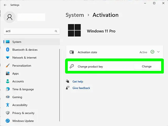Click the Network wifi icon in sidebar
This screenshot has width=168, height=126.
[8, 57]
